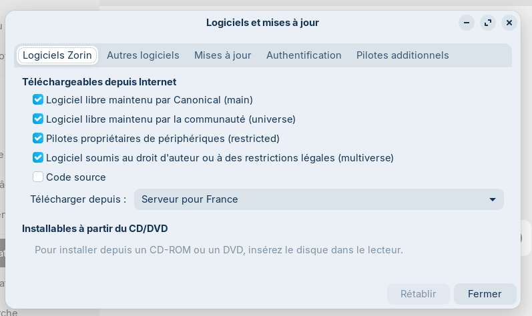Click the Fermer button

tap(485, 293)
